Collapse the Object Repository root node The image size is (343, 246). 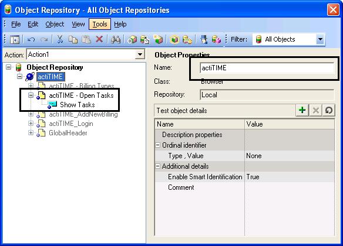click(x=8, y=67)
